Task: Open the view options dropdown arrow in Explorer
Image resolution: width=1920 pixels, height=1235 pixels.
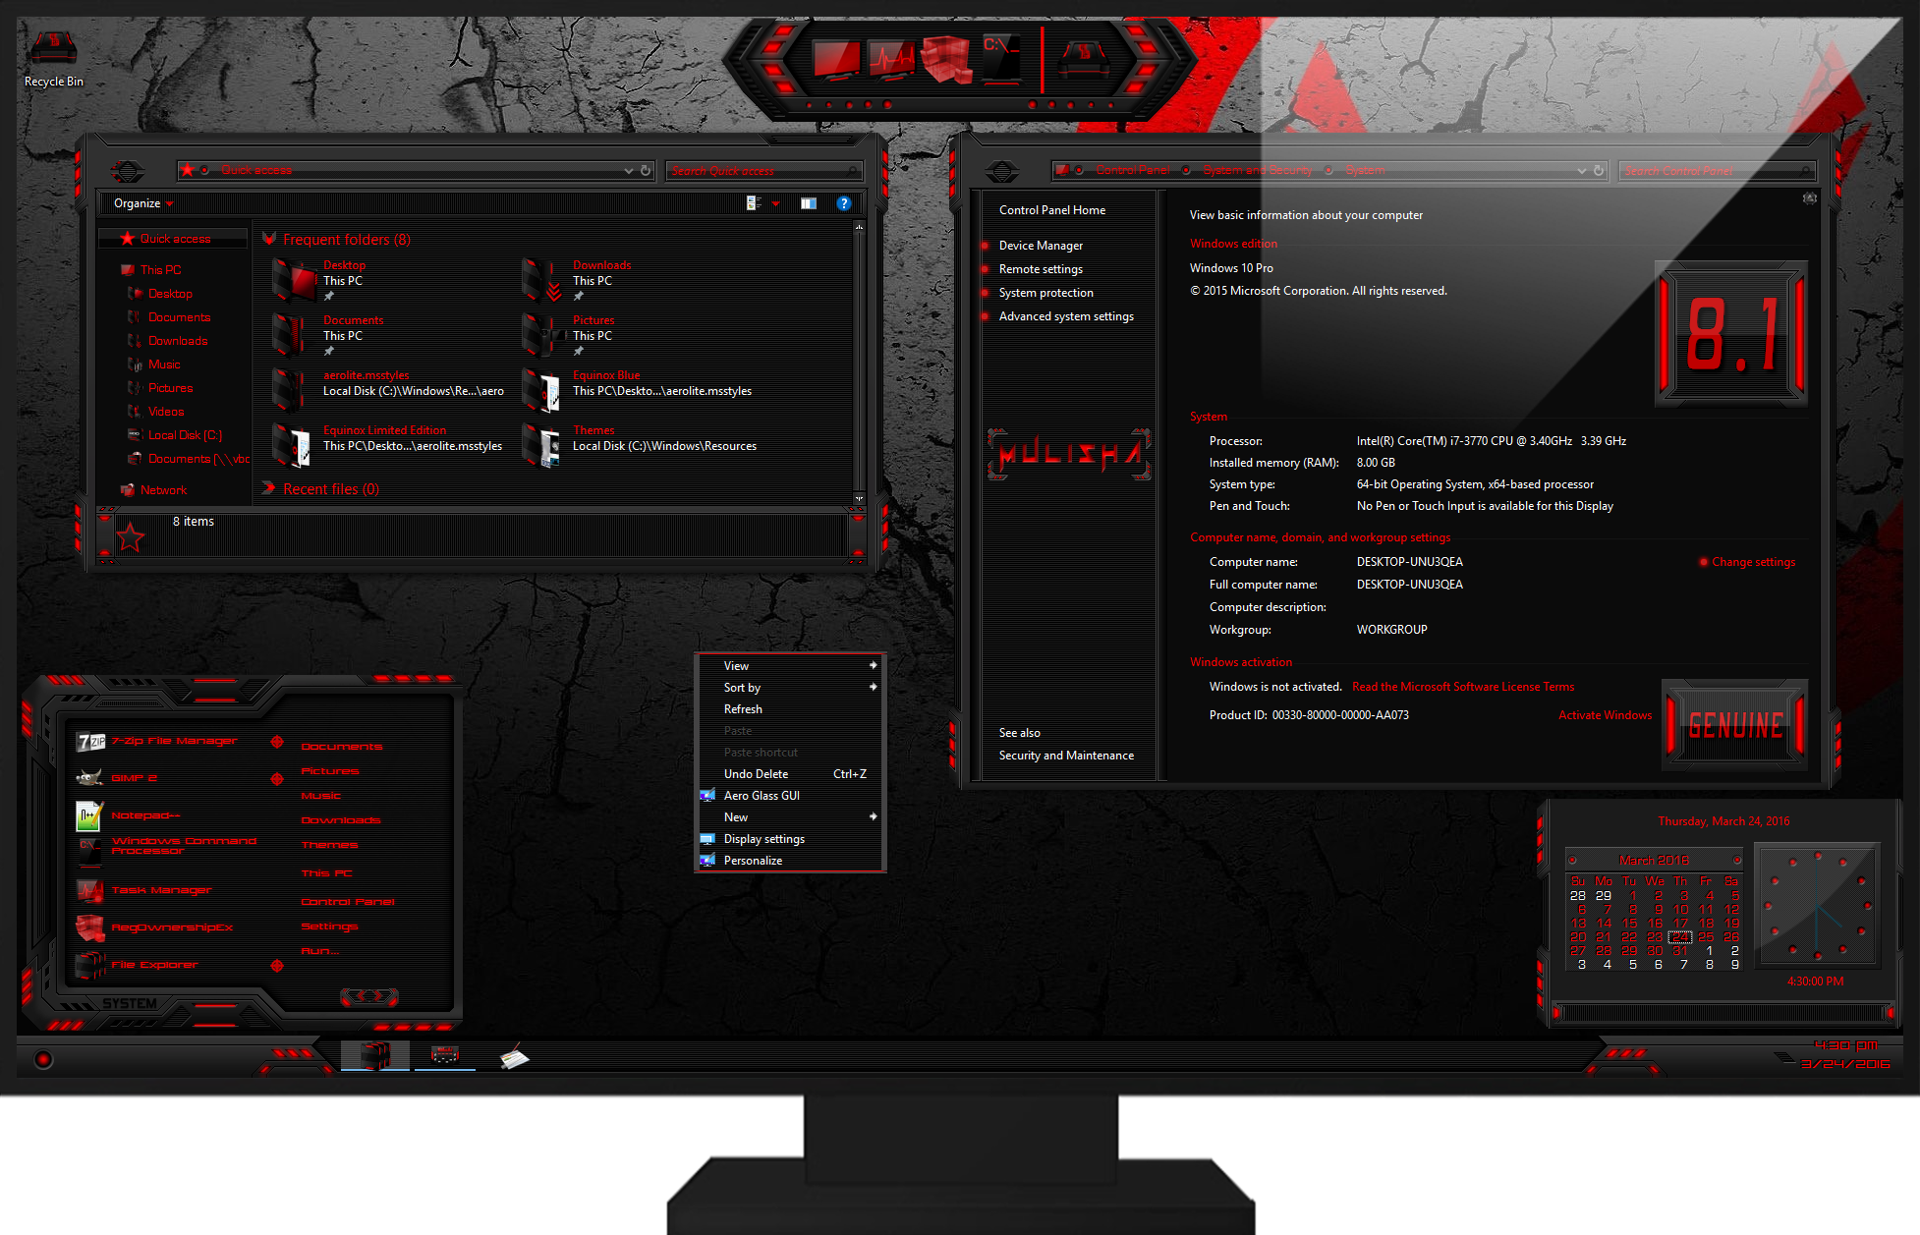Action: (x=776, y=204)
